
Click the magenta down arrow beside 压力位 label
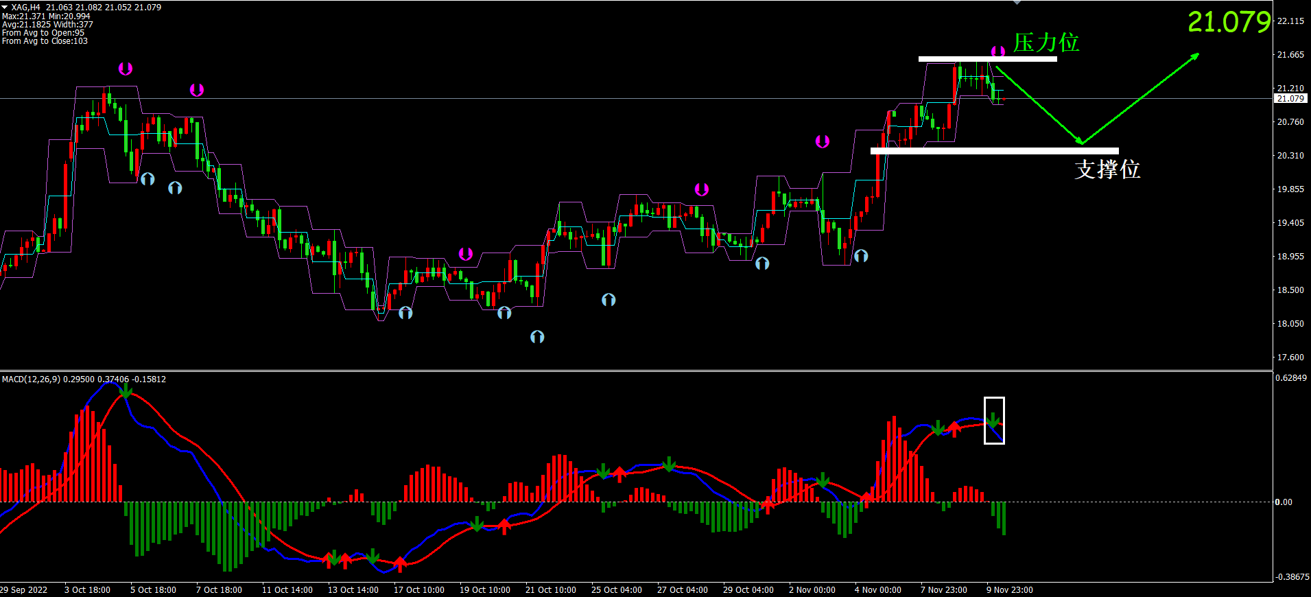pyautogui.click(x=998, y=51)
